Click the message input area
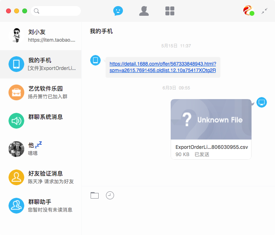275x235 pixels. [178, 218]
